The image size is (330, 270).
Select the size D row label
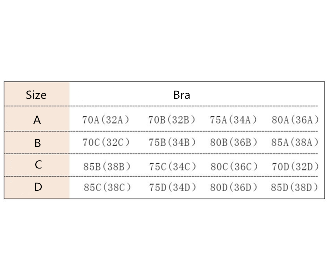pos(38,187)
